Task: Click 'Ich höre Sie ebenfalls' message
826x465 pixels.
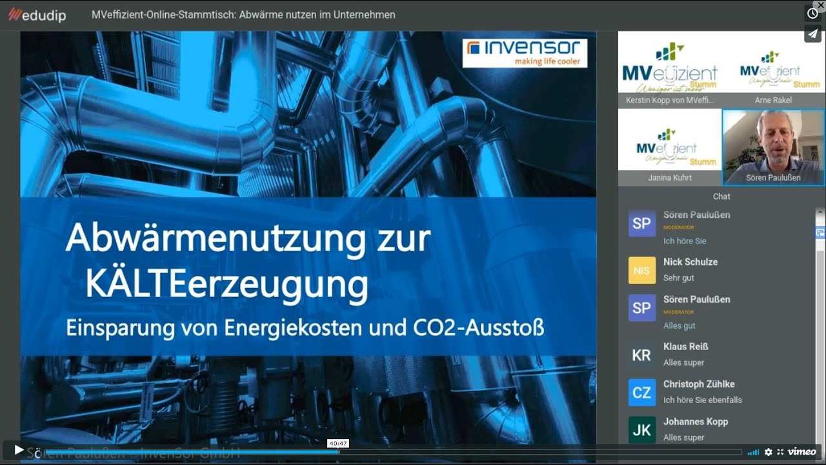Action: pyautogui.click(x=703, y=400)
